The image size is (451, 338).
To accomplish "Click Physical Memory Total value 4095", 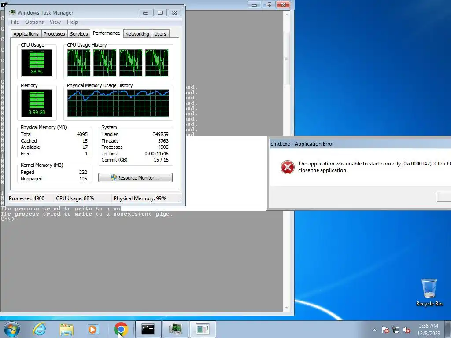I will pyautogui.click(x=82, y=134).
